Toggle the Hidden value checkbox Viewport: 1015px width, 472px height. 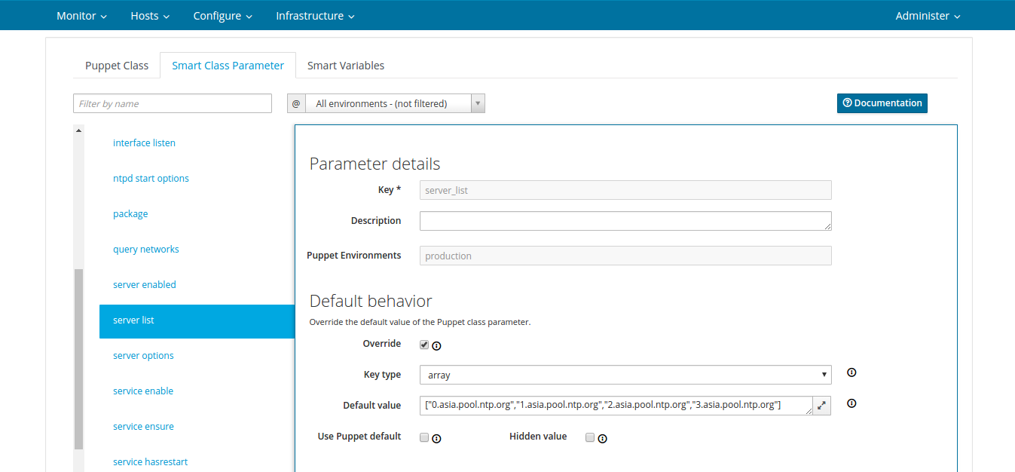pyautogui.click(x=590, y=437)
